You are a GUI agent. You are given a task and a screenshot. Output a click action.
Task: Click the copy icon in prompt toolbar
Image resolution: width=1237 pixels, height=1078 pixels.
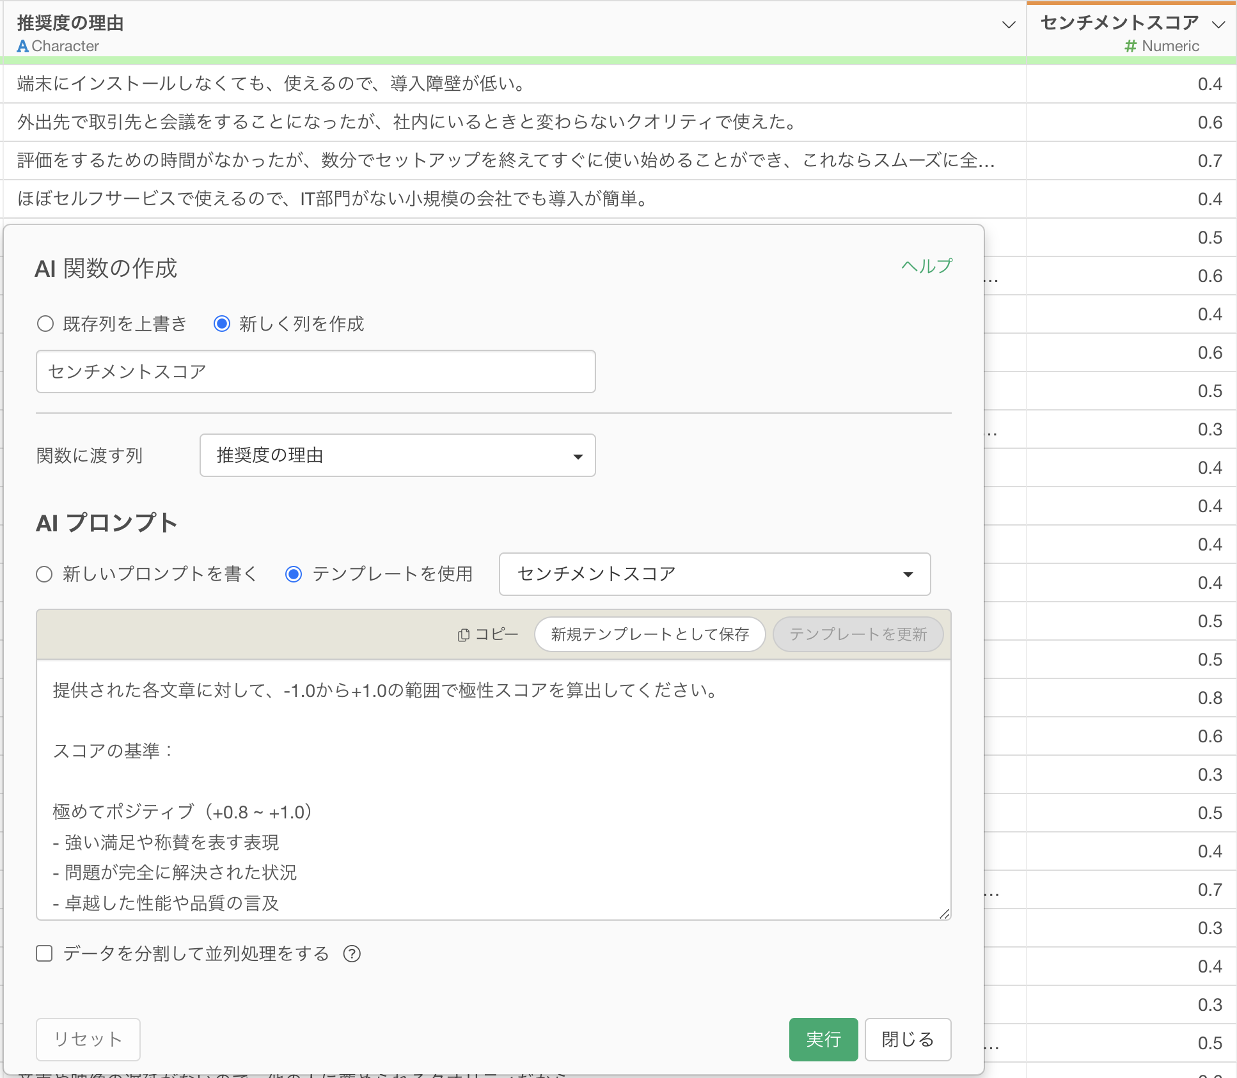tap(464, 635)
